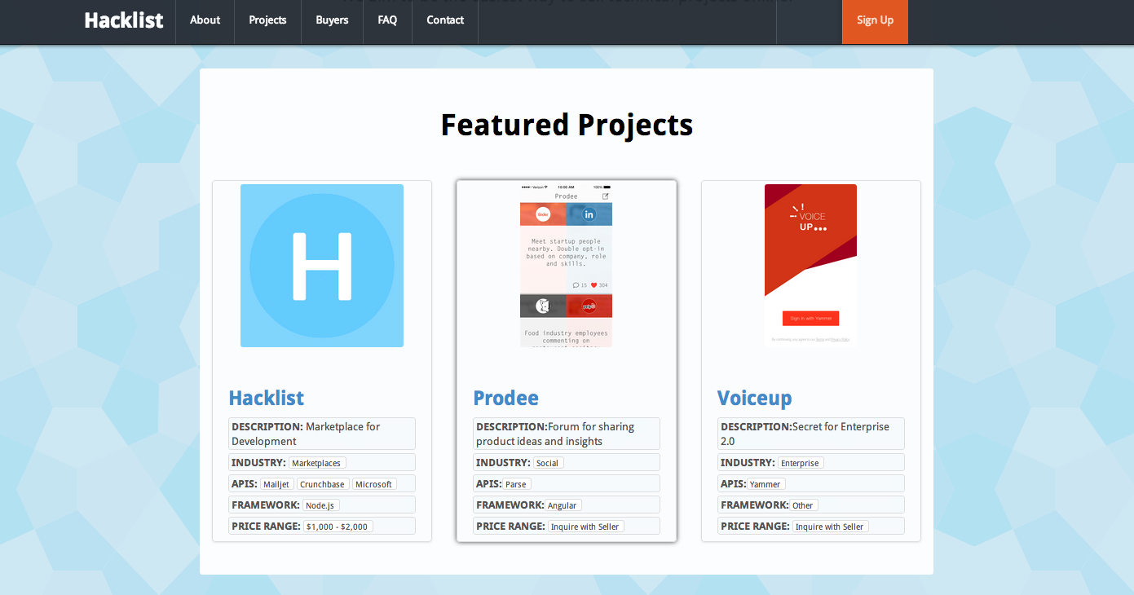Open the Hacklist project thumbnail with H logo
The image size is (1134, 595).
point(322,266)
